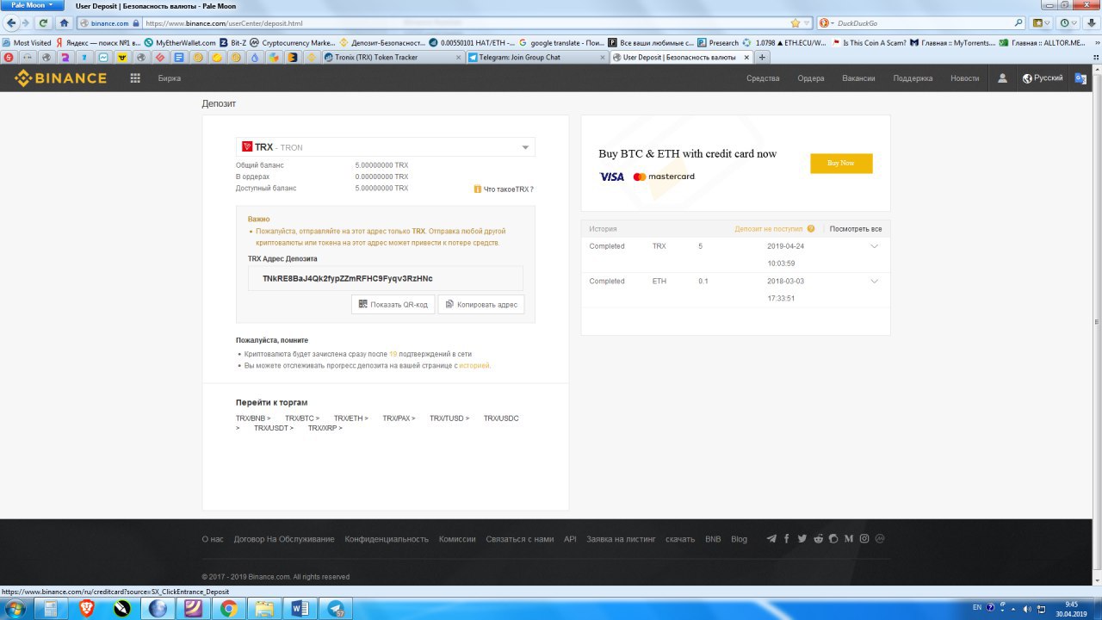The height and width of the screenshot is (620, 1102).
Task: Open a new browser tab
Action: tap(762, 58)
